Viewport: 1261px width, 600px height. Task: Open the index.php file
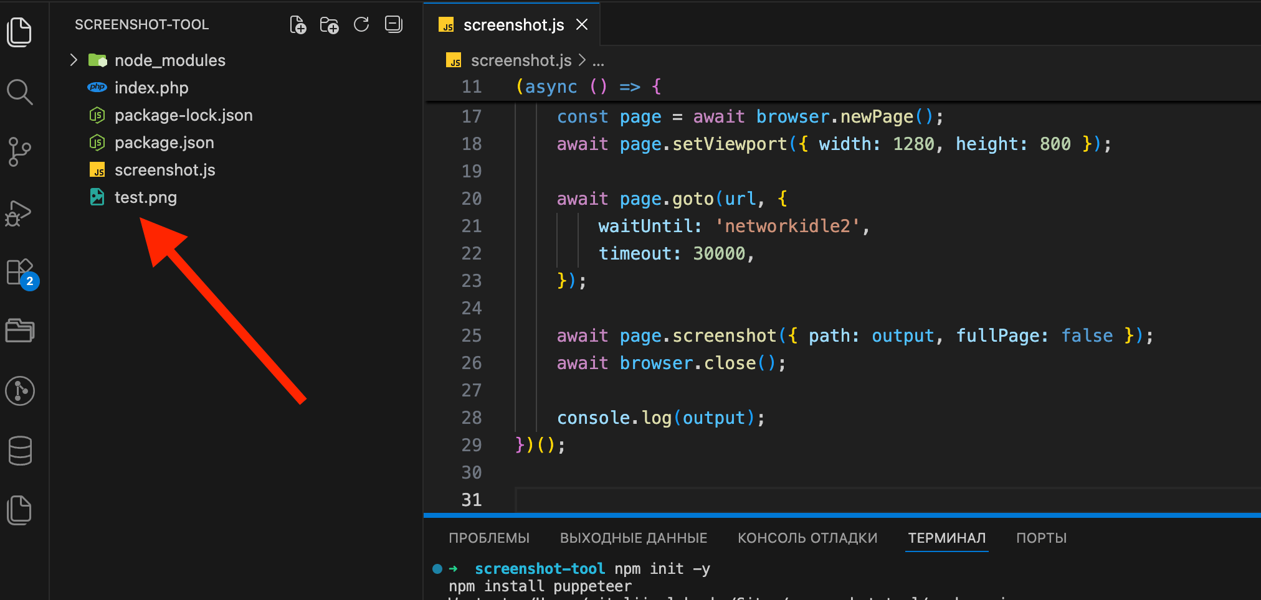pos(151,87)
